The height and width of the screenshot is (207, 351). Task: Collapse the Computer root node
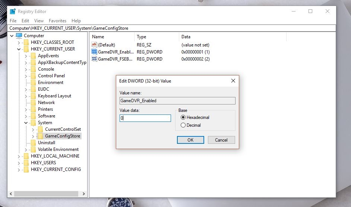tap(12, 36)
